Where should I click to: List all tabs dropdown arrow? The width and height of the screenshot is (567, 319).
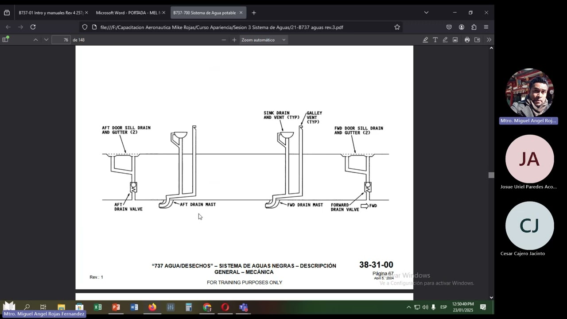point(426,12)
